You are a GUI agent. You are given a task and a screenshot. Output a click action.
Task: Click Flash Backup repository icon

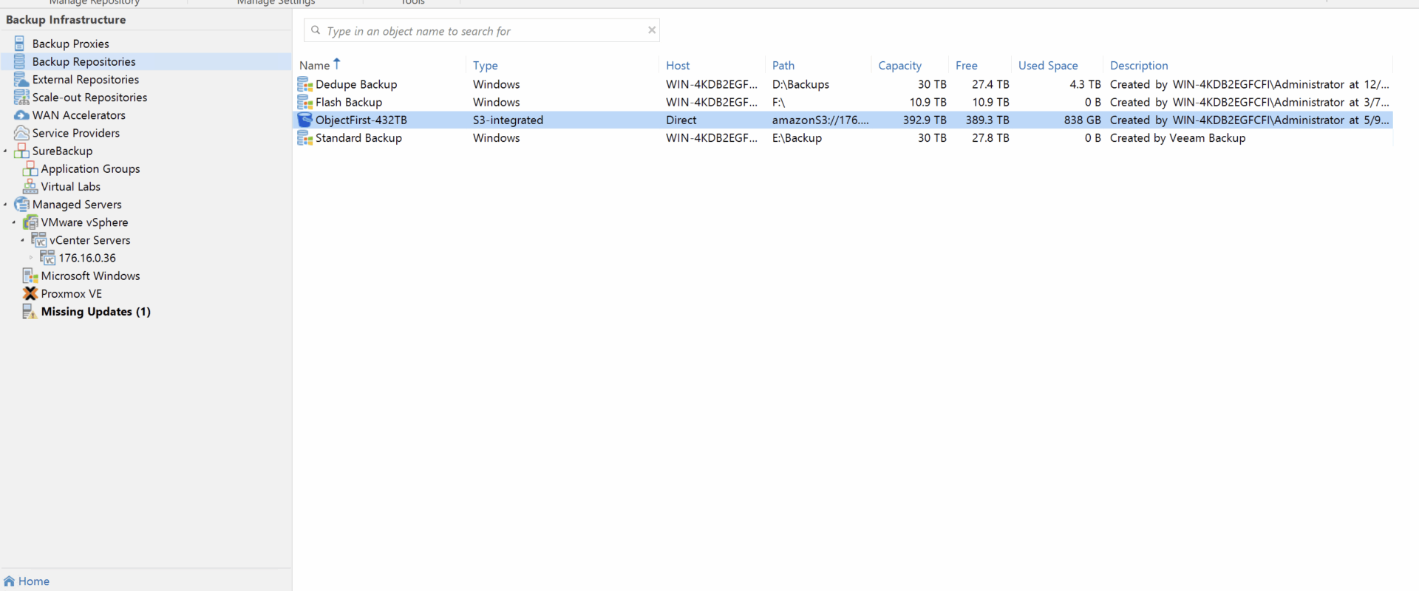point(305,102)
